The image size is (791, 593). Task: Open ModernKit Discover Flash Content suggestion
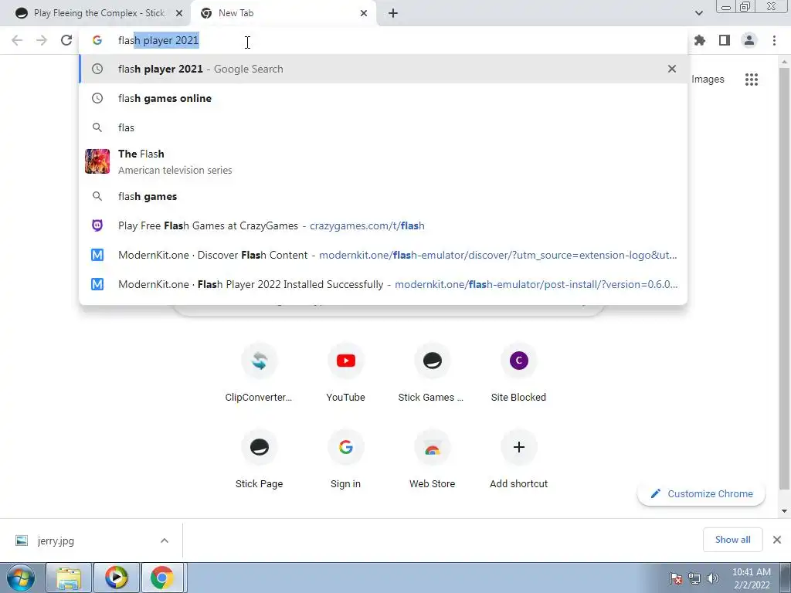pyautogui.click(x=383, y=255)
